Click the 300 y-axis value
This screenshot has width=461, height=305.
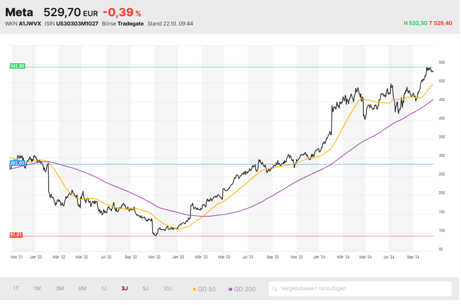[x=441, y=155]
